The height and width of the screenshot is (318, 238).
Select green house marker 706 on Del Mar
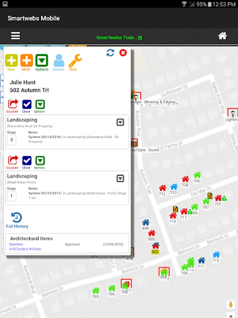click(197, 175)
